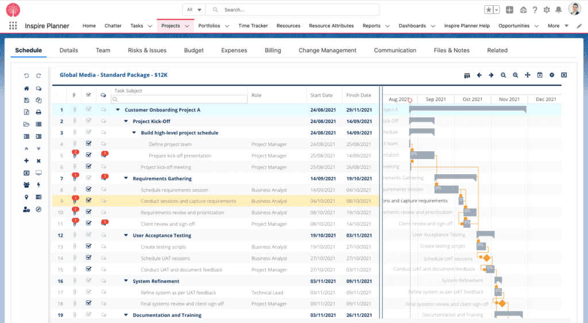
Task: Toggle checkbox for Create testing scripts row
Action: pos(88,247)
